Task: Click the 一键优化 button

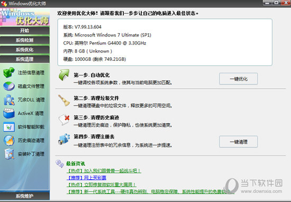Action: point(238,79)
